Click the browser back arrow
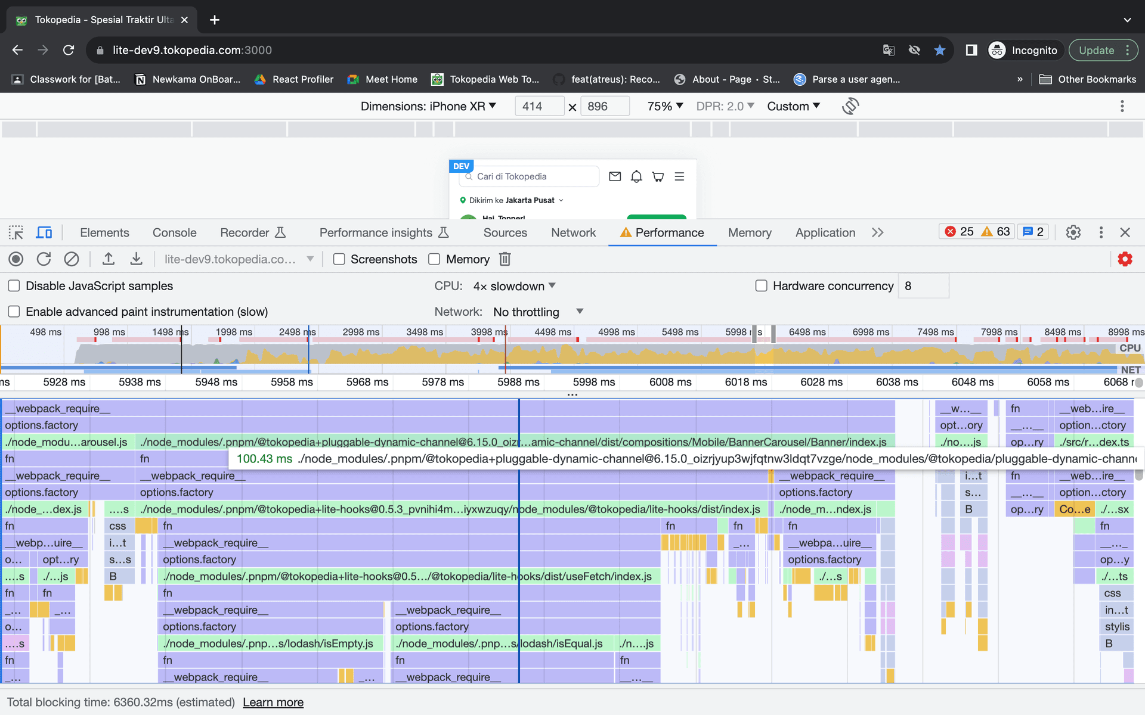Image resolution: width=1145 pixels, height=715 pixels. point(18,50)
